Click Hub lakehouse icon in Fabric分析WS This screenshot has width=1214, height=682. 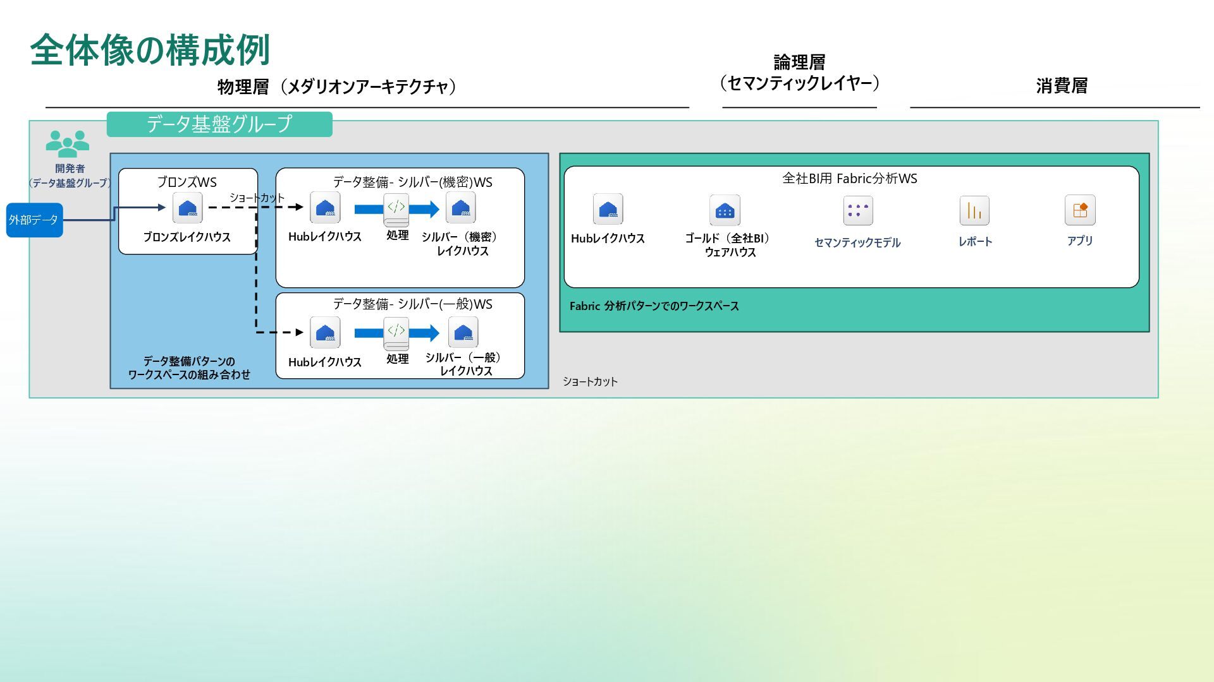(608, 209)
